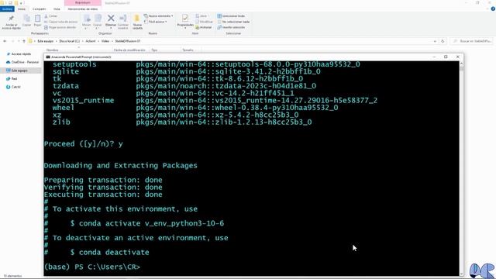
Task: Open the recent locations dropdown arrow
Action: [x=19, y=41]
